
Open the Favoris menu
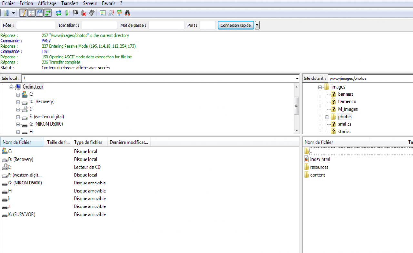point(108,3)
